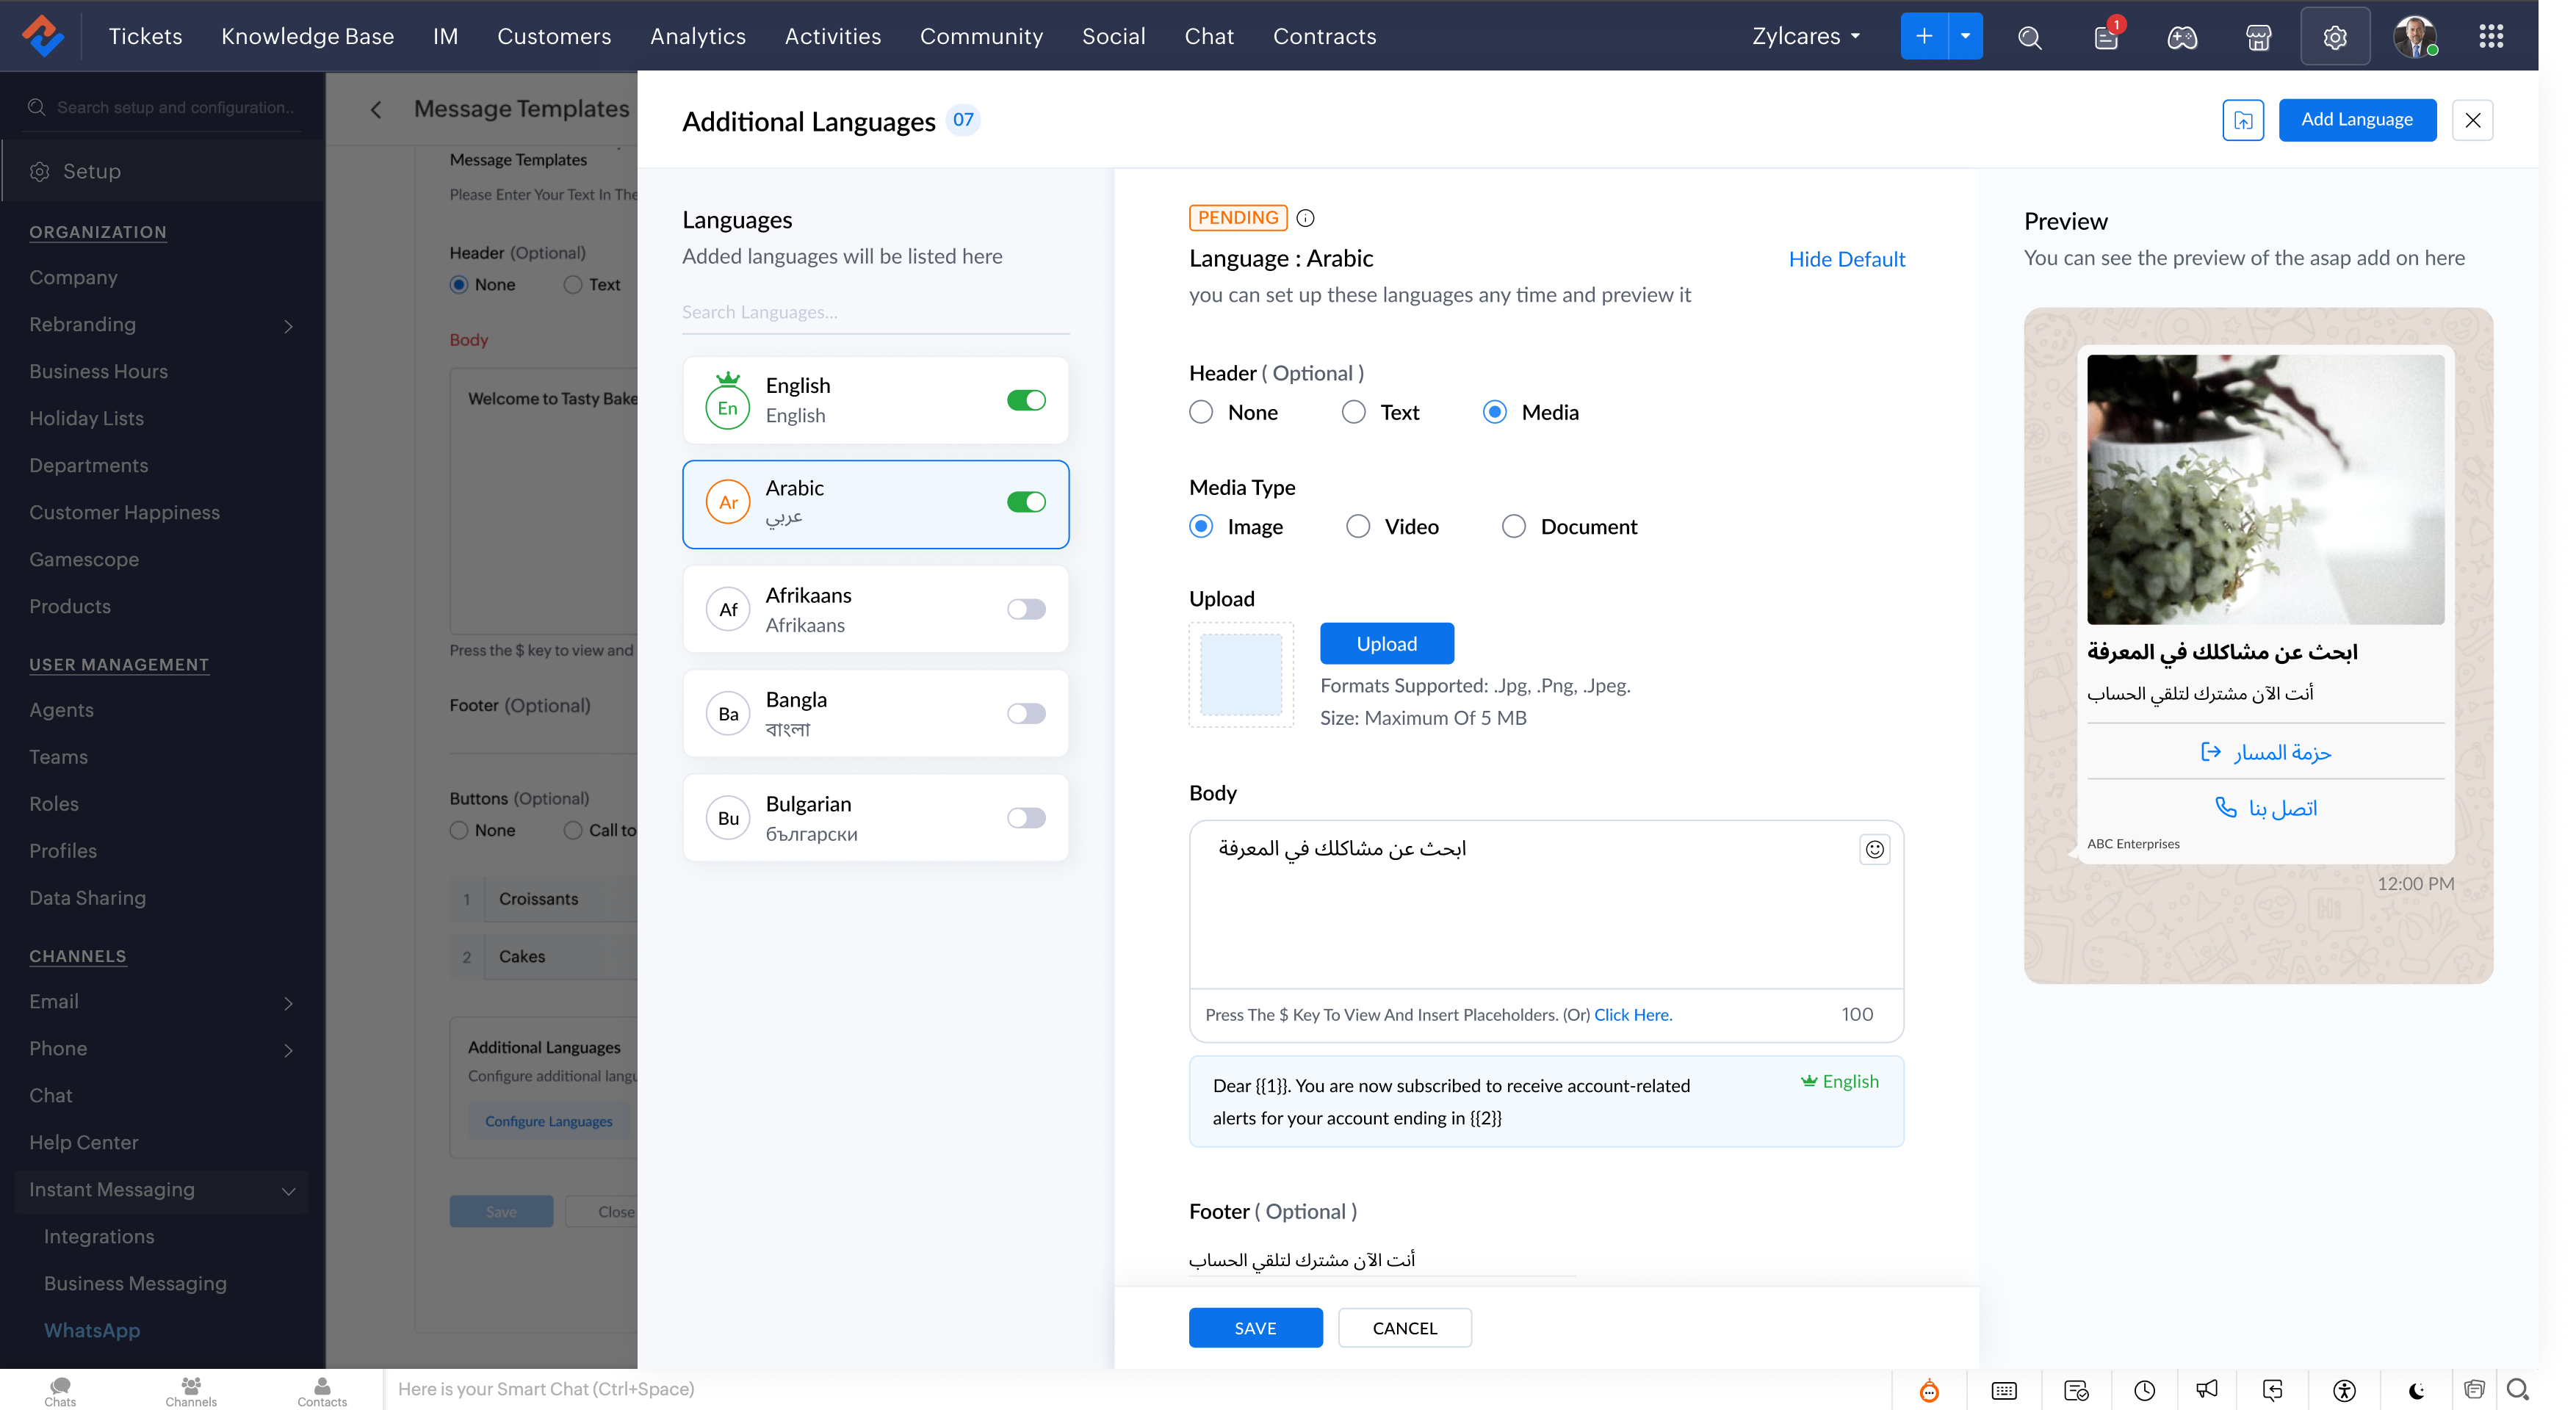Image resolution: width=2576 pixels, height=1410 pixels.
Task: Click the keyboard shortcuts icon
Action: pos(2004,1390)
